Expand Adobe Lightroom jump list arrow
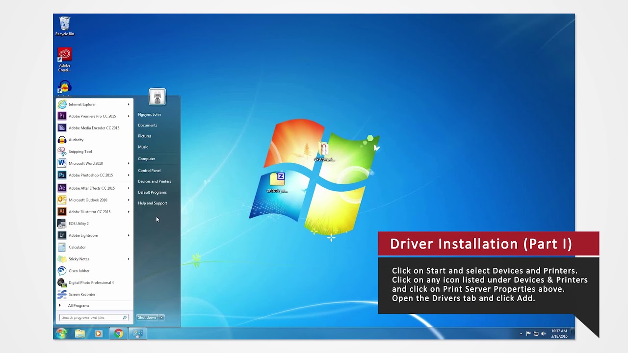The height and width of the screenshot is (353, 628). click(x=129, y=235)
